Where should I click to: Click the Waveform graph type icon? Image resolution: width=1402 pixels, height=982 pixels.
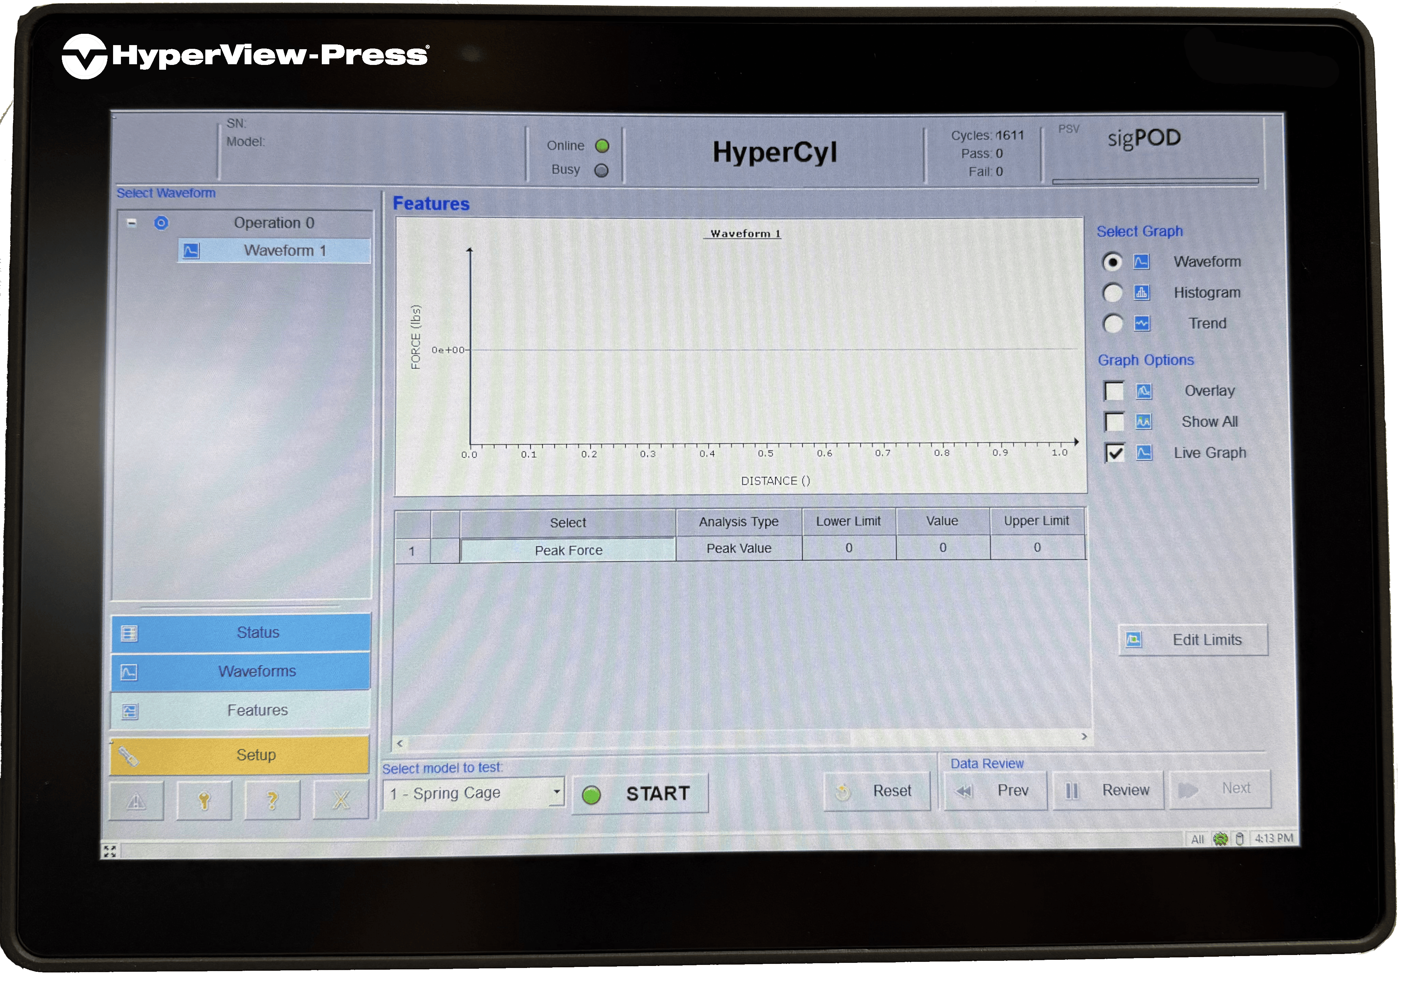click(x=1142, y=262)
